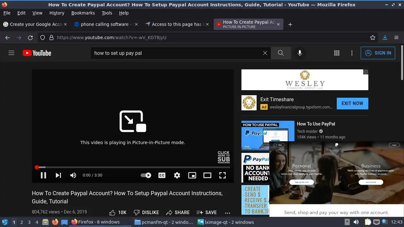The height and width of the screenshot is (227, 404).
Task: Open the Help menu
Action: [124, 13]
